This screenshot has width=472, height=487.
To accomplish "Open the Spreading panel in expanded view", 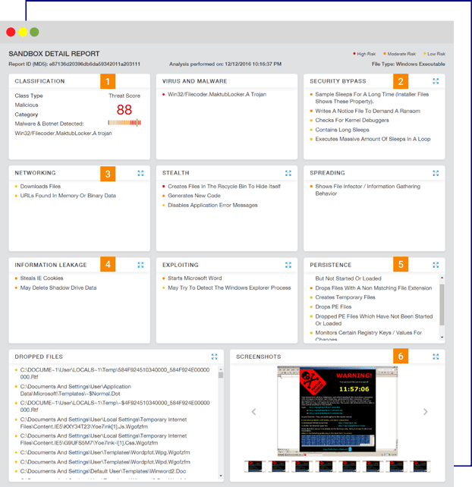I will click(436, 173).
